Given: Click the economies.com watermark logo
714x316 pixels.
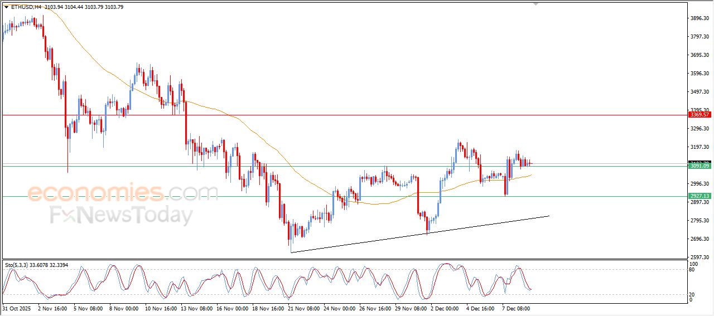Looking at the screenshot, I should point(123,193).
